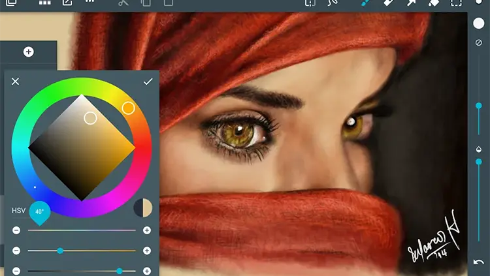Select the brush size slider handle

pyautogui.click(x=479, y=106)
